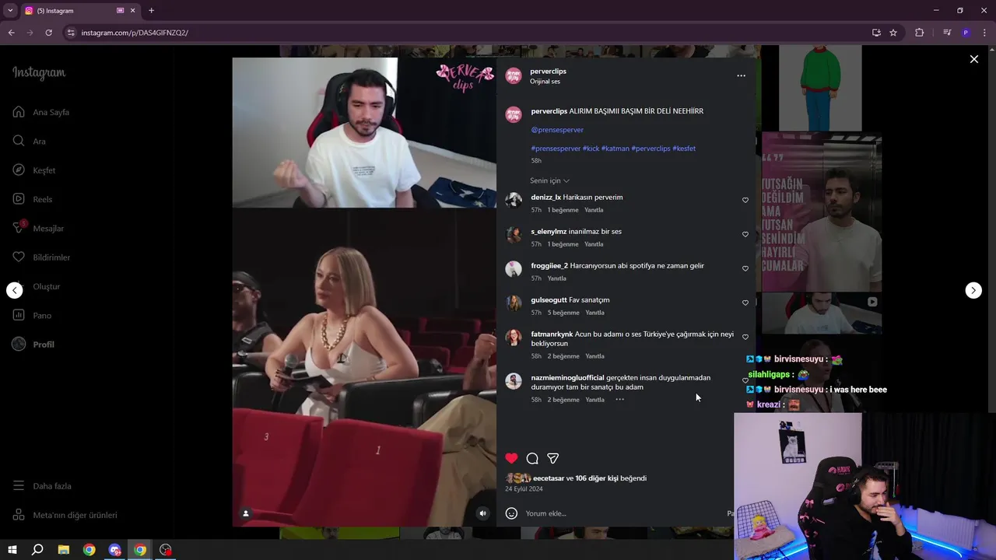Open Ana Sayfa home icon in sidebar
This screenshot has height=560, width=996.
coord(19,112)
